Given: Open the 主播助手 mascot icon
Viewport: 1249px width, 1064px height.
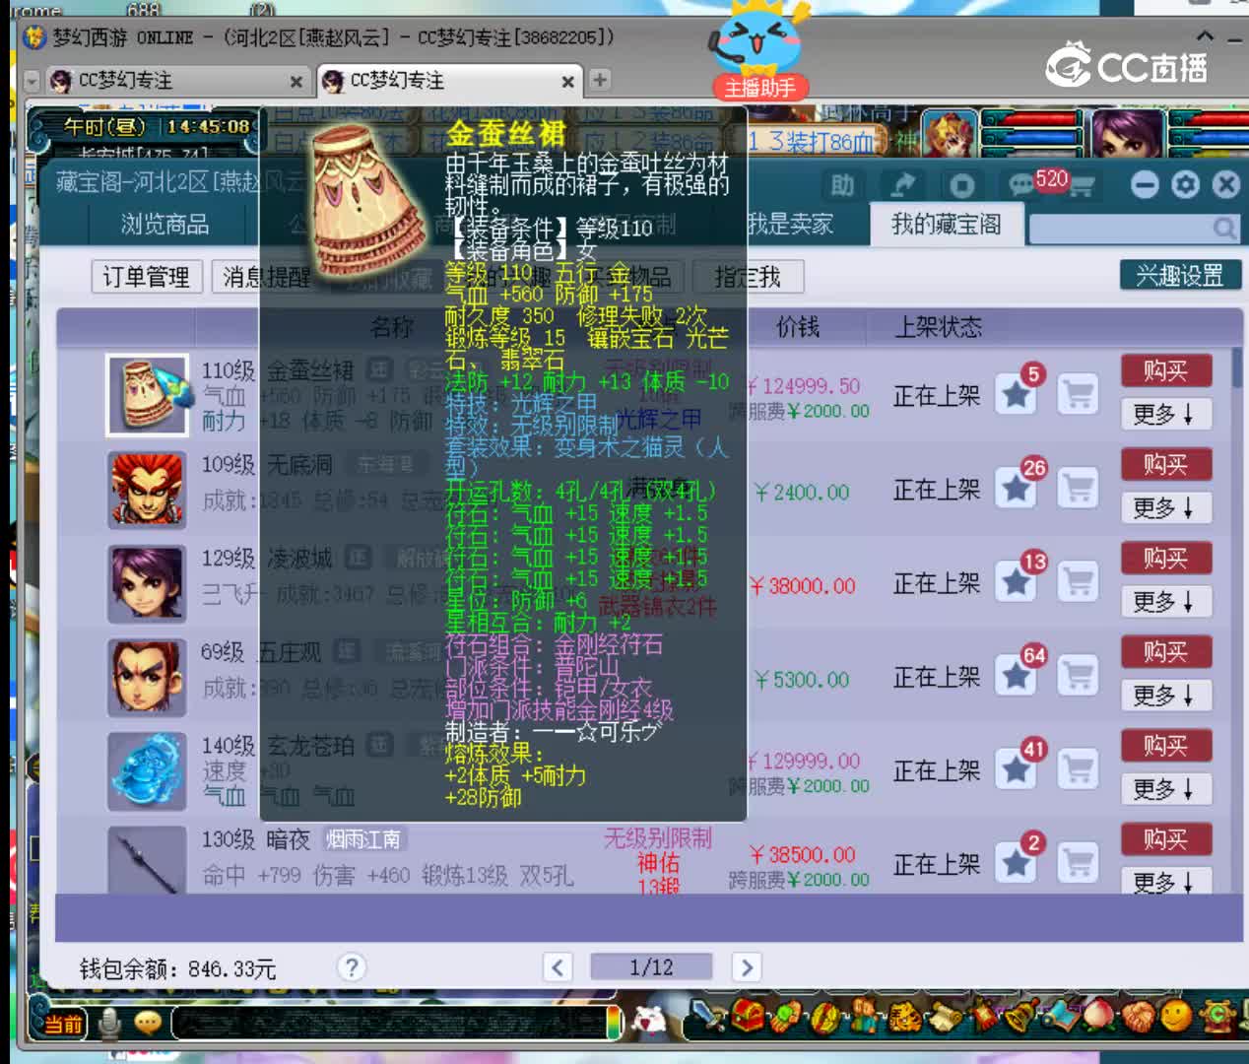Looking at the screenshot, I should tap(759, 49).
